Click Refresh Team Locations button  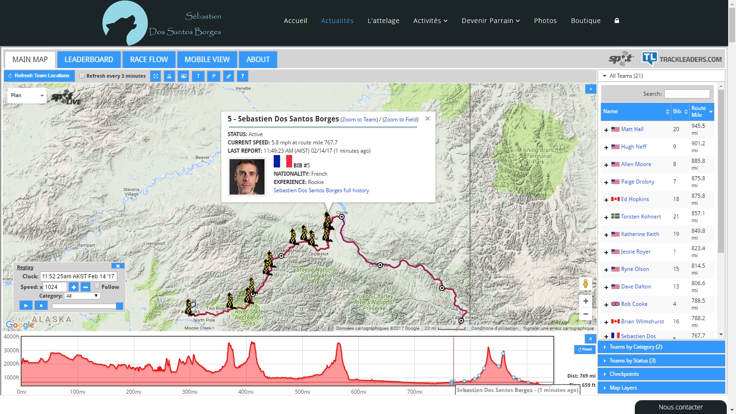tap(39, 76)
